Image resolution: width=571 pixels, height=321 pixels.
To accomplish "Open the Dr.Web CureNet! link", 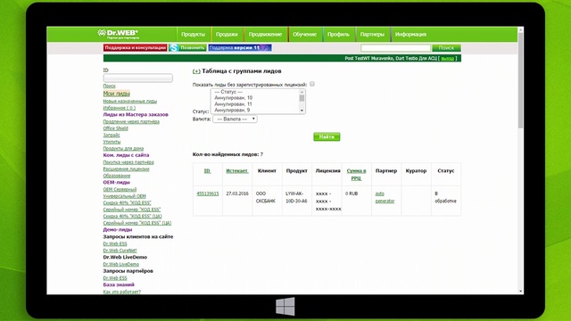I will (120, 251).
